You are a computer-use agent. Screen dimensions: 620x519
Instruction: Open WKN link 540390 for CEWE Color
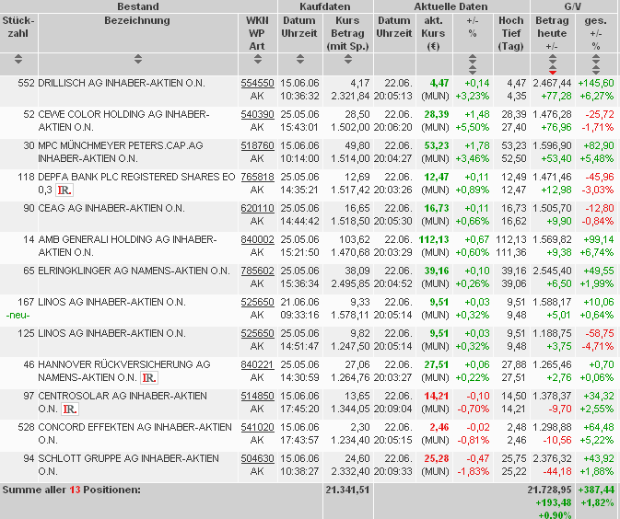[257, 114]
